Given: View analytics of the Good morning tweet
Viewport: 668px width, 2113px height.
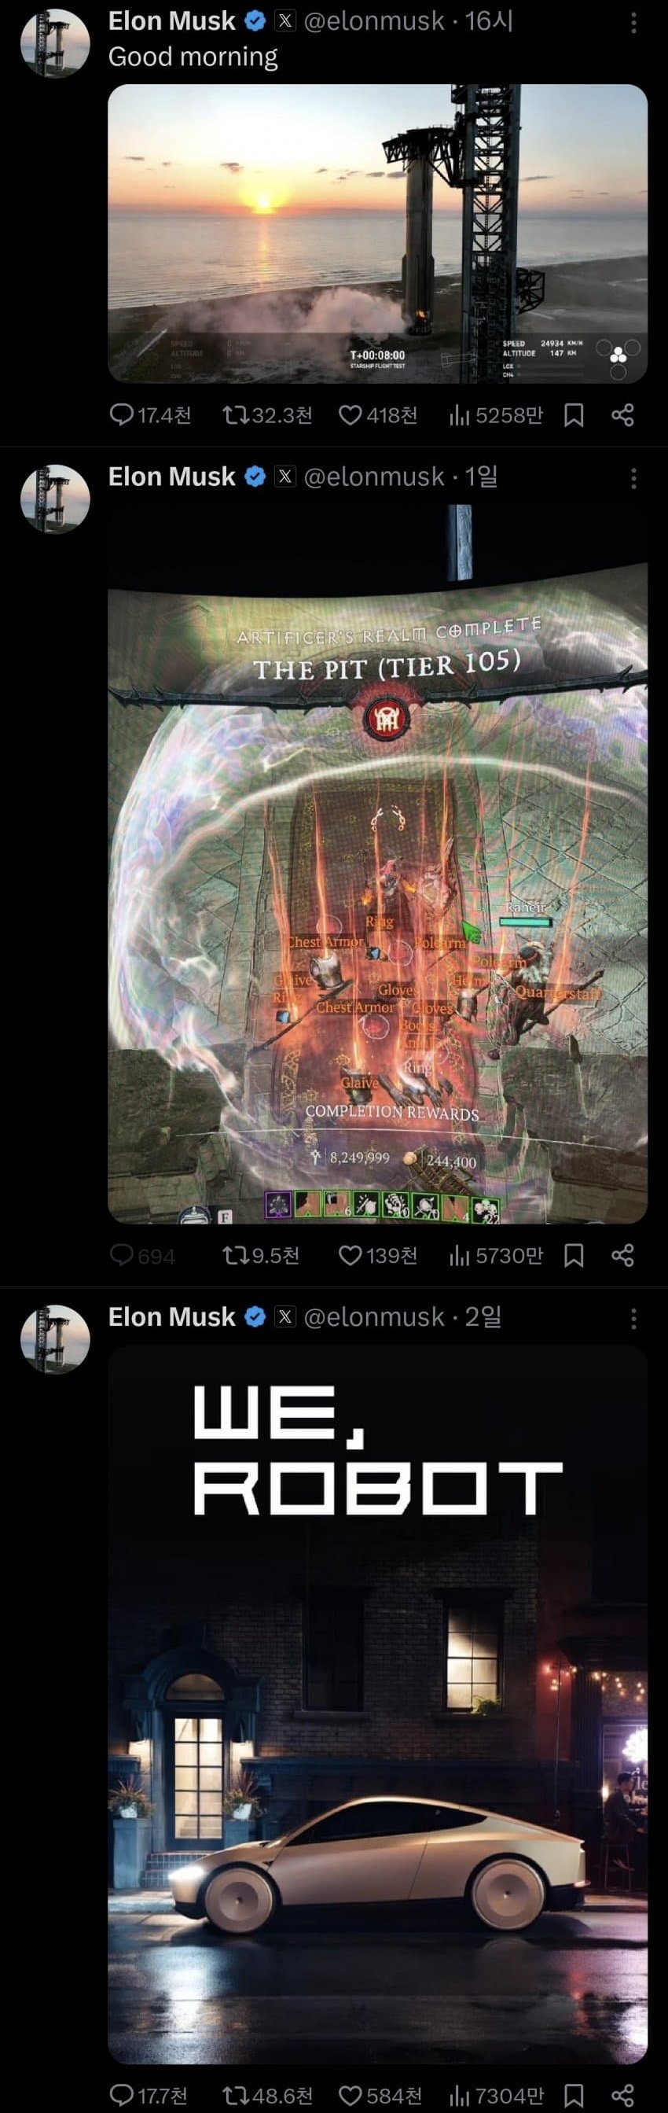Looking at the screenshot, I should [x=497, y=415].
